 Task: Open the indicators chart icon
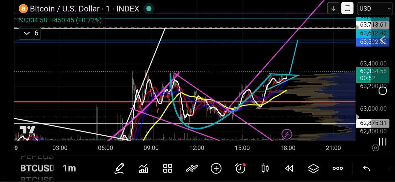(x=143, y=169)
